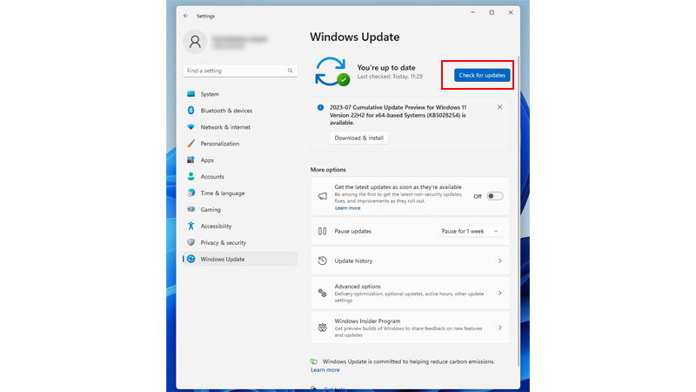This screenshot has width=696, height=392.
Task: Click the More options heading
Action: pyautogui.click(x=328, y=170)
